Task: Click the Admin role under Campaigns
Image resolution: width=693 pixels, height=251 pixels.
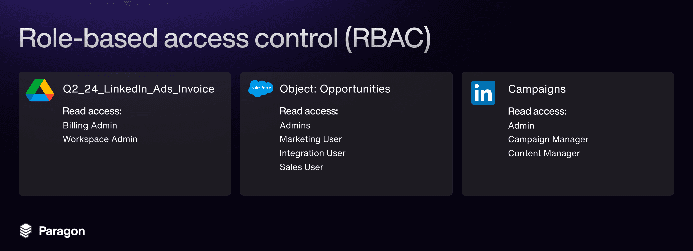Action: click(521, 126)
